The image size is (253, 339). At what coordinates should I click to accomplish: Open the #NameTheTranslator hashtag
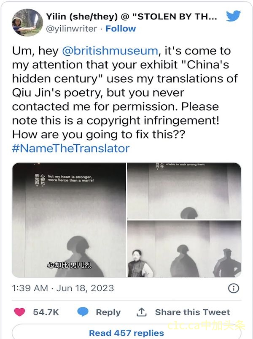[71, 148]
